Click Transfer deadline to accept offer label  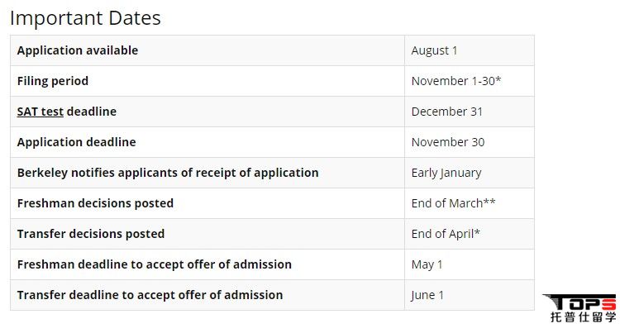[150, 295]
